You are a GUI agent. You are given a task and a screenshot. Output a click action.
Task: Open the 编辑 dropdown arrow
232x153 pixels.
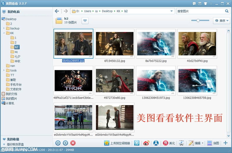[x=202, y=143]
